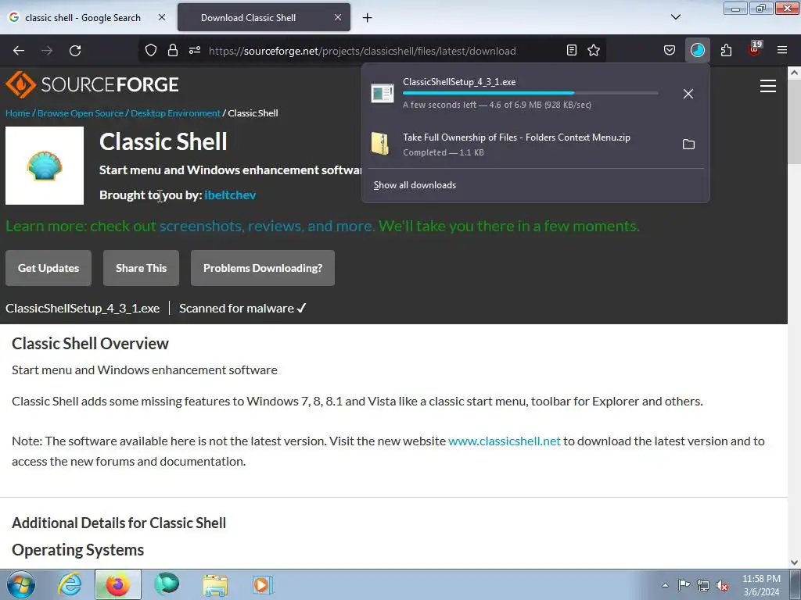
Task: View site security via the padlock icon
Action: coord(173,51)
